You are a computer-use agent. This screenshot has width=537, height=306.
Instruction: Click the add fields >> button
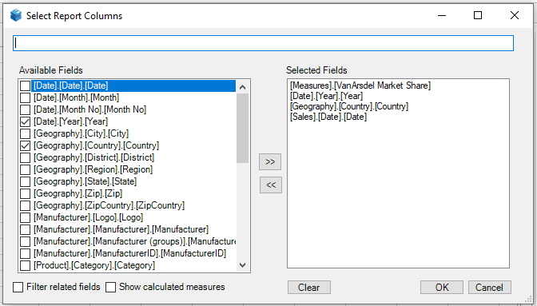pyautogui.click(x=270, y=162)
